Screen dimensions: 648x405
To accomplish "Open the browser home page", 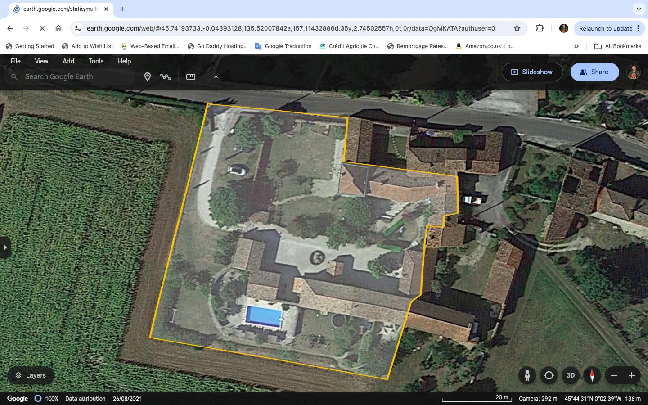I will tap(58, 28).
